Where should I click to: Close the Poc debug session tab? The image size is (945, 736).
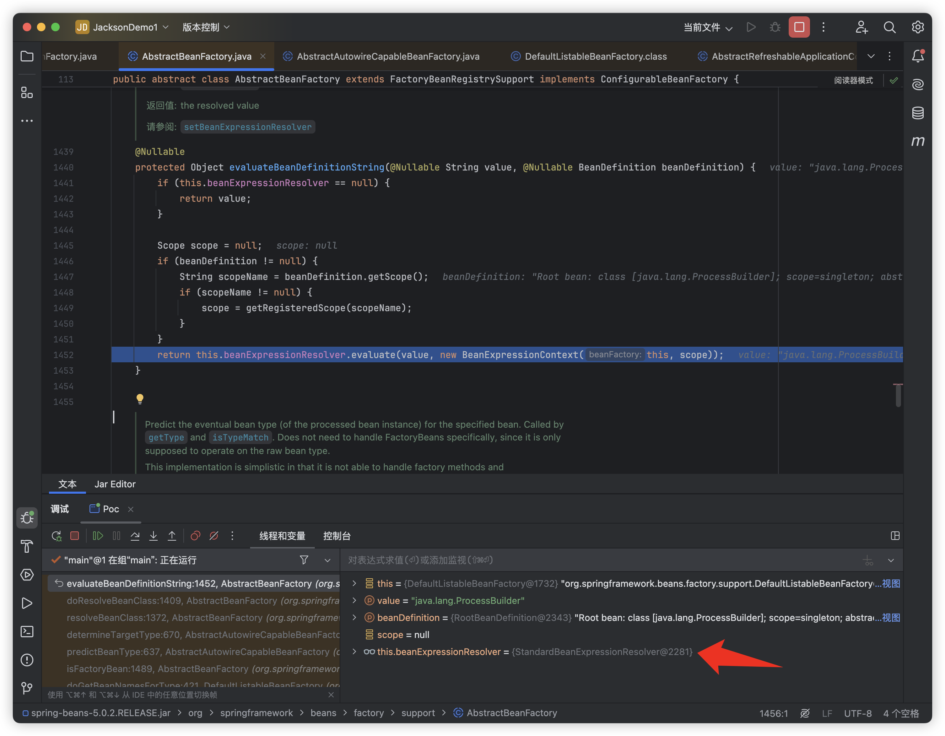(131, 509)
